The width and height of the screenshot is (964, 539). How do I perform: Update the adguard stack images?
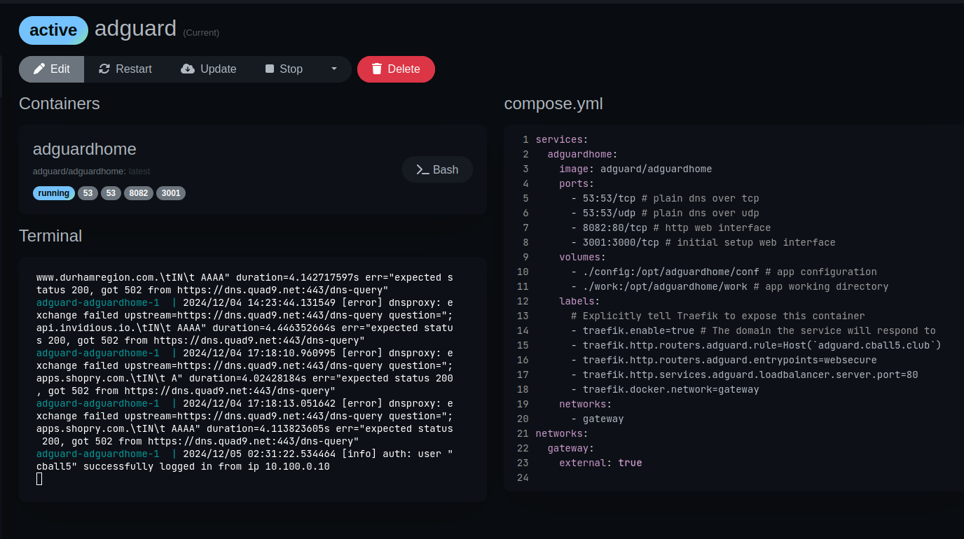[x=209, y=69]
